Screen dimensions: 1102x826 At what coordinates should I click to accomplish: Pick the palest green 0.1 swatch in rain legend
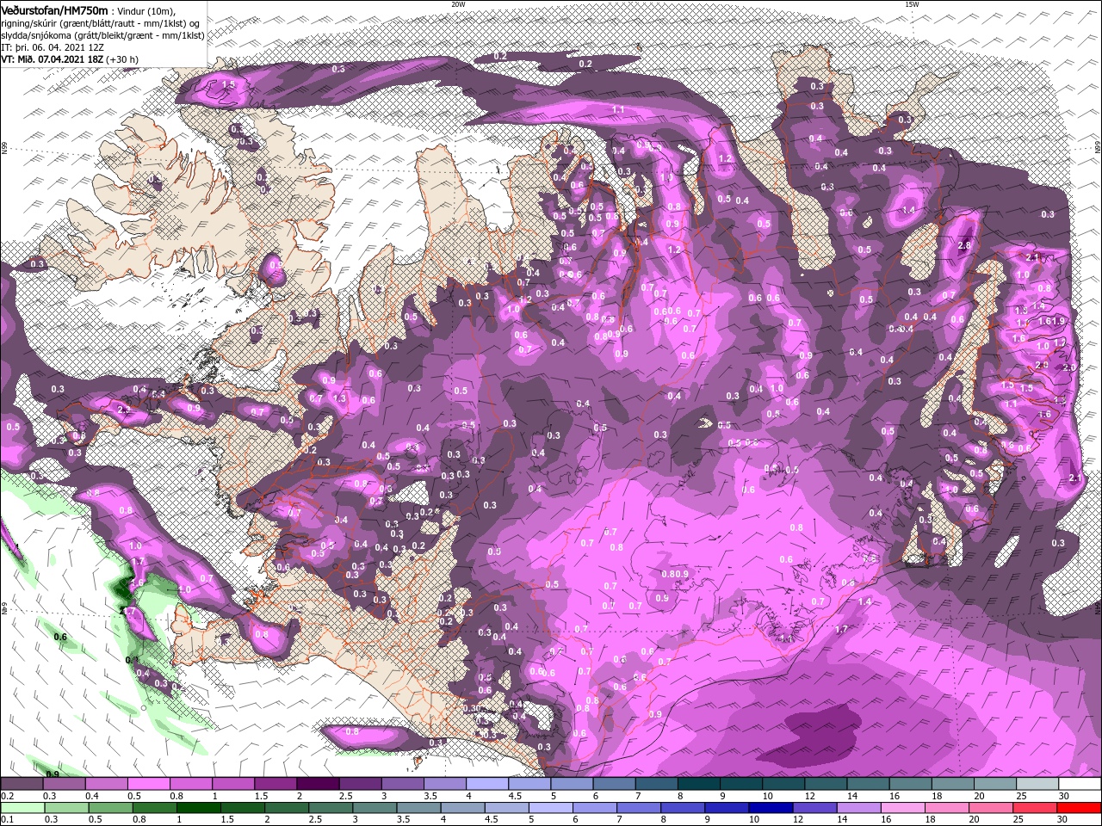click(22, 808)
